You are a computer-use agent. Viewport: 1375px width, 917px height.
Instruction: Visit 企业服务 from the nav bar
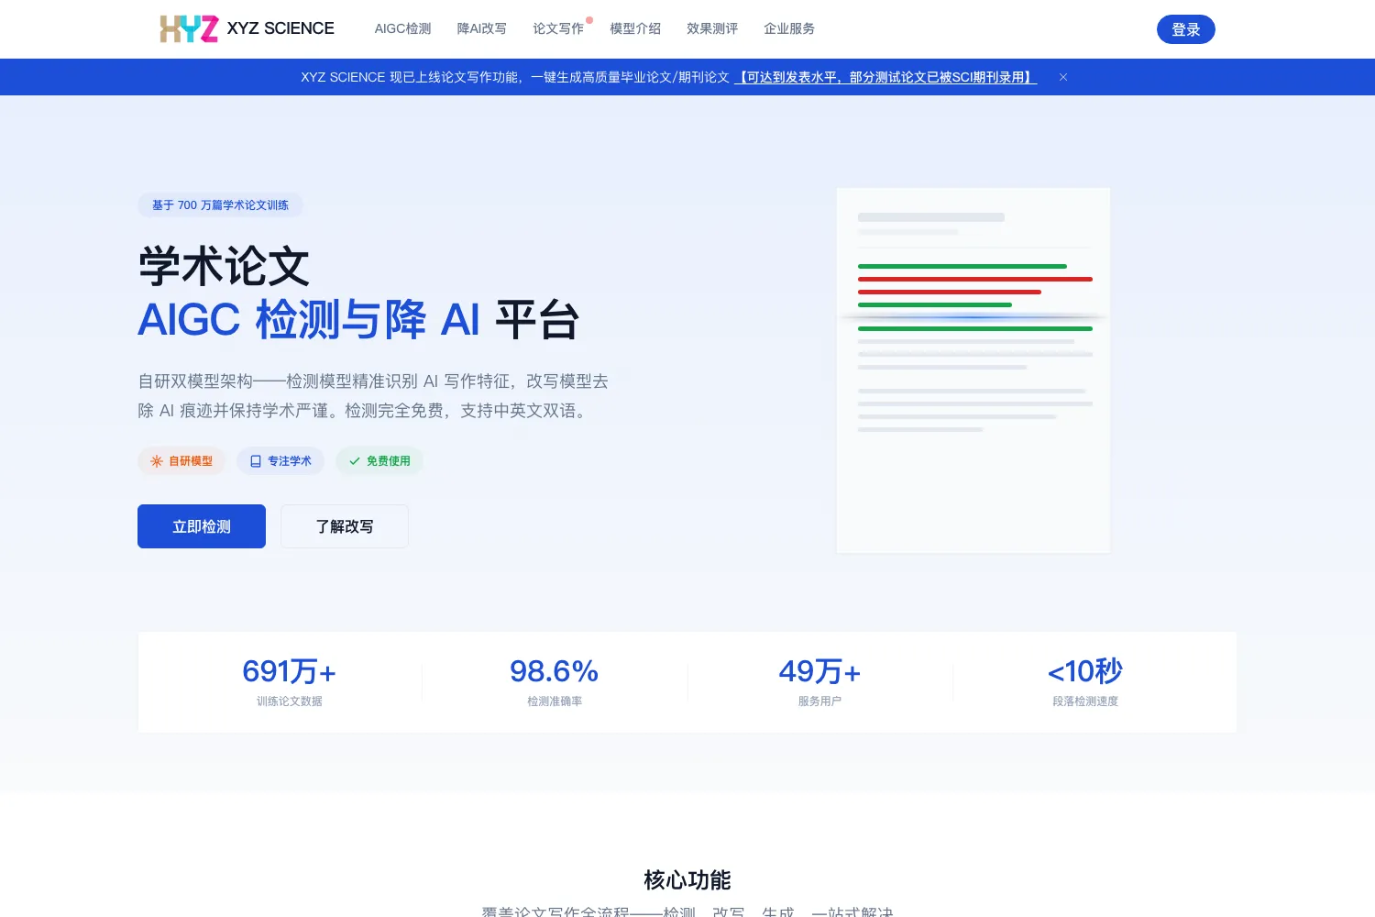click(x=789, y=28)
